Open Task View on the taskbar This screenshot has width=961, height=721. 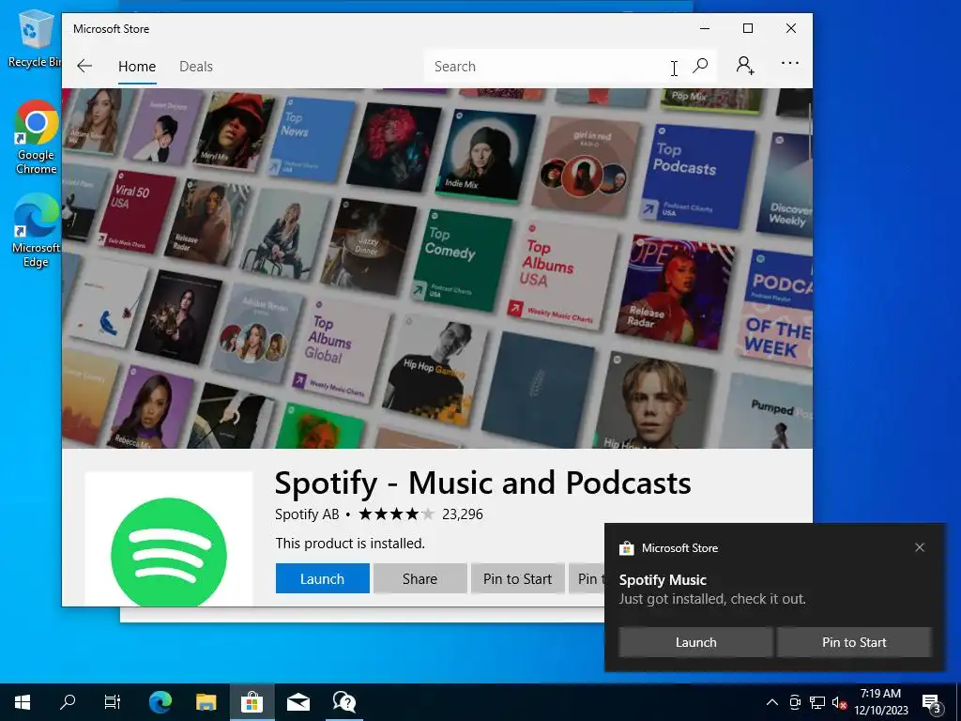113,702
